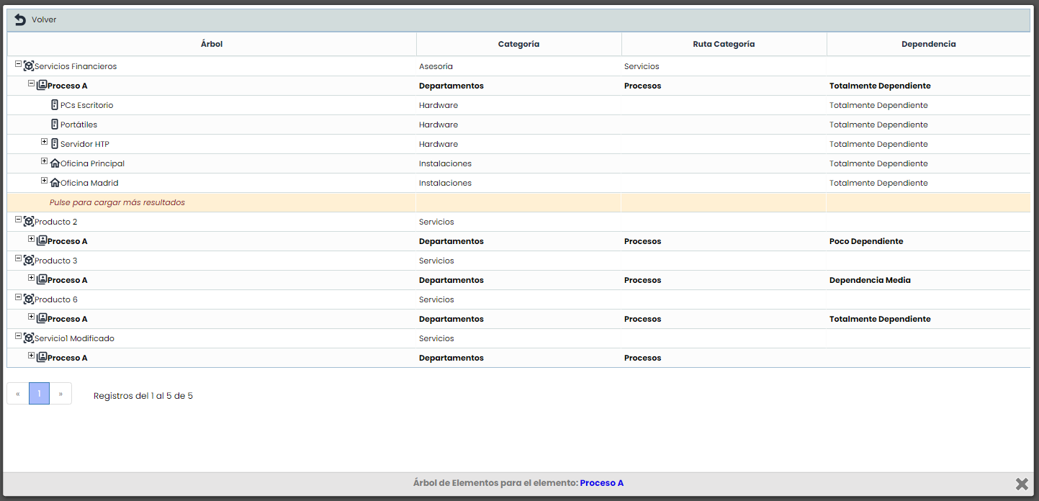Expand Proceso A under Producto 3
This screenshot has width=1039, height=501.
(32, 278)
